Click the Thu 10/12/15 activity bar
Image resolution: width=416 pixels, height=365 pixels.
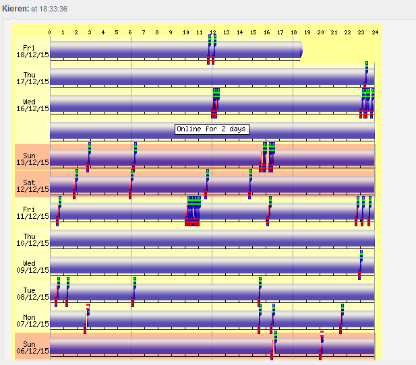[x=212, y=238]
